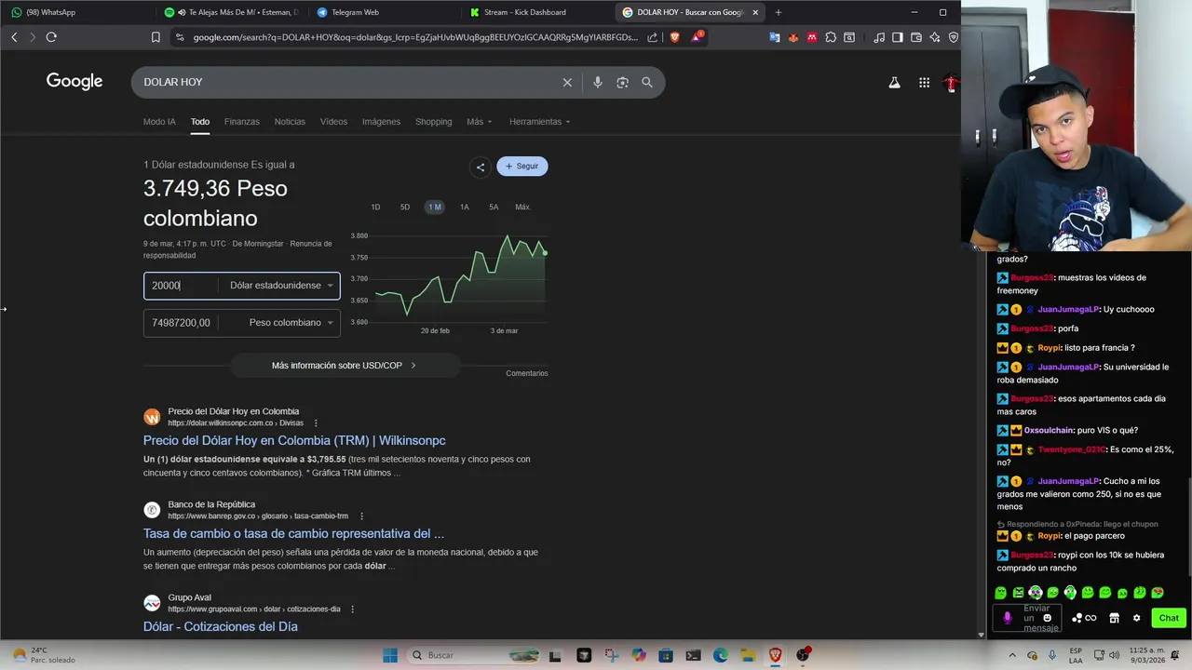Viewport: 1192px width, 670px height.
Task: Open Google account profile picture
Action: 951,83
